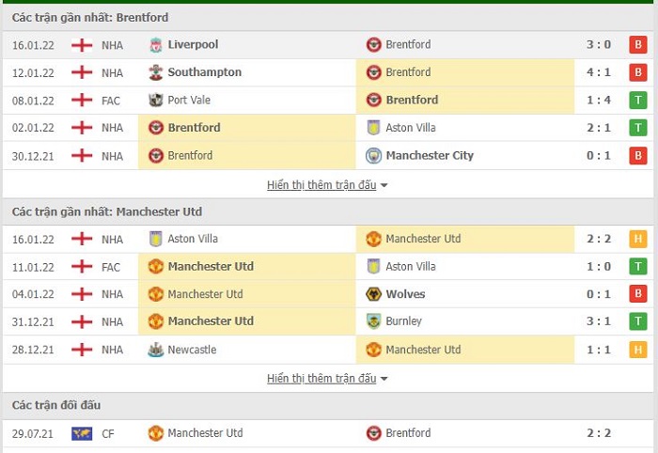Select the 29.07.21 Manchester Utd vs Brentford row
The height and width of the screenshot is (453, 658).
(x=328, y=433)
